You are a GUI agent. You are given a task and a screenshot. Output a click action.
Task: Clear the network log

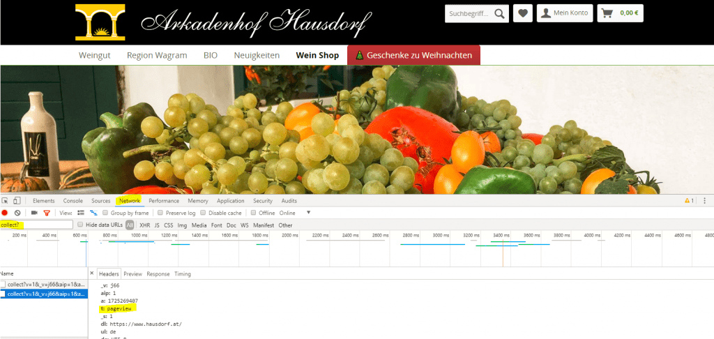tap(17, 213)
